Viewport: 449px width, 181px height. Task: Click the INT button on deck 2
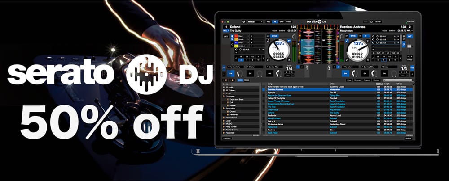click(410, 36)
